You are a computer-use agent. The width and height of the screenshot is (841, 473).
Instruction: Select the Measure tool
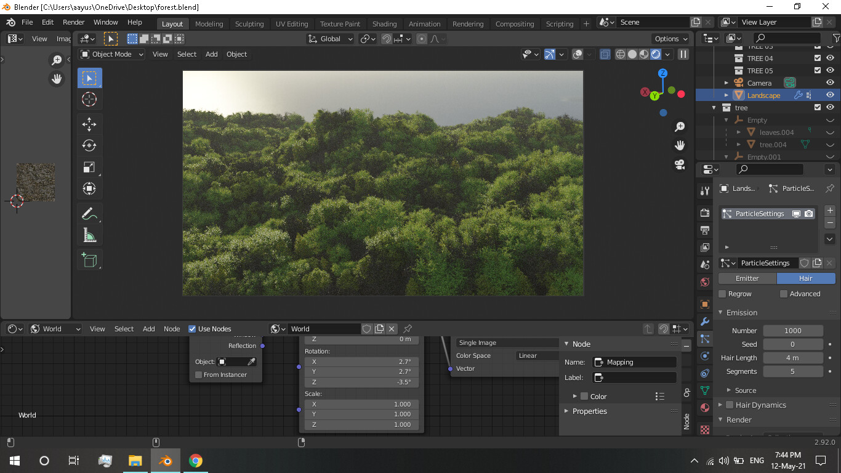click(89, 235)
